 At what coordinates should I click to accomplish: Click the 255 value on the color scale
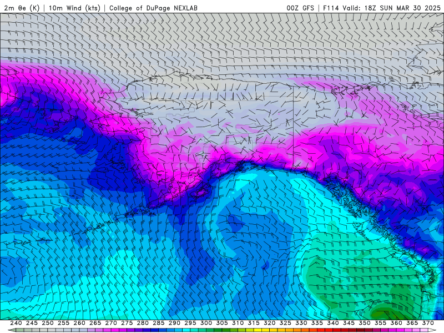coord(63,323)
